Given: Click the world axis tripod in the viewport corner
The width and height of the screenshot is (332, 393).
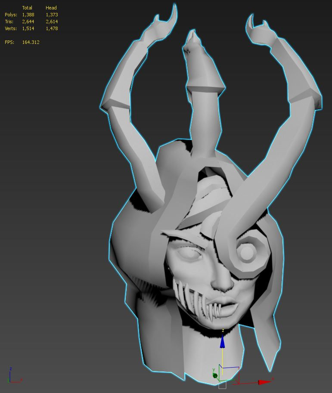Looking at the screenshot, I should coord(15,375).
